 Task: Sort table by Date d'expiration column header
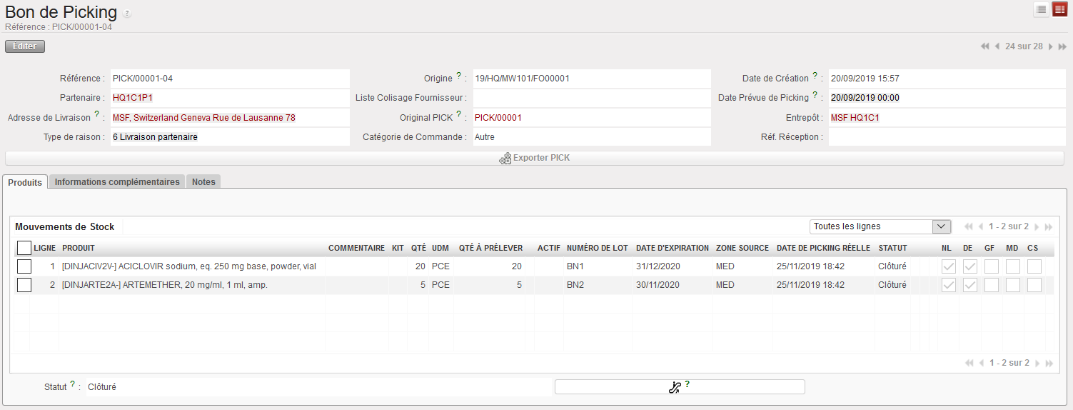click(x=671, y=248)
